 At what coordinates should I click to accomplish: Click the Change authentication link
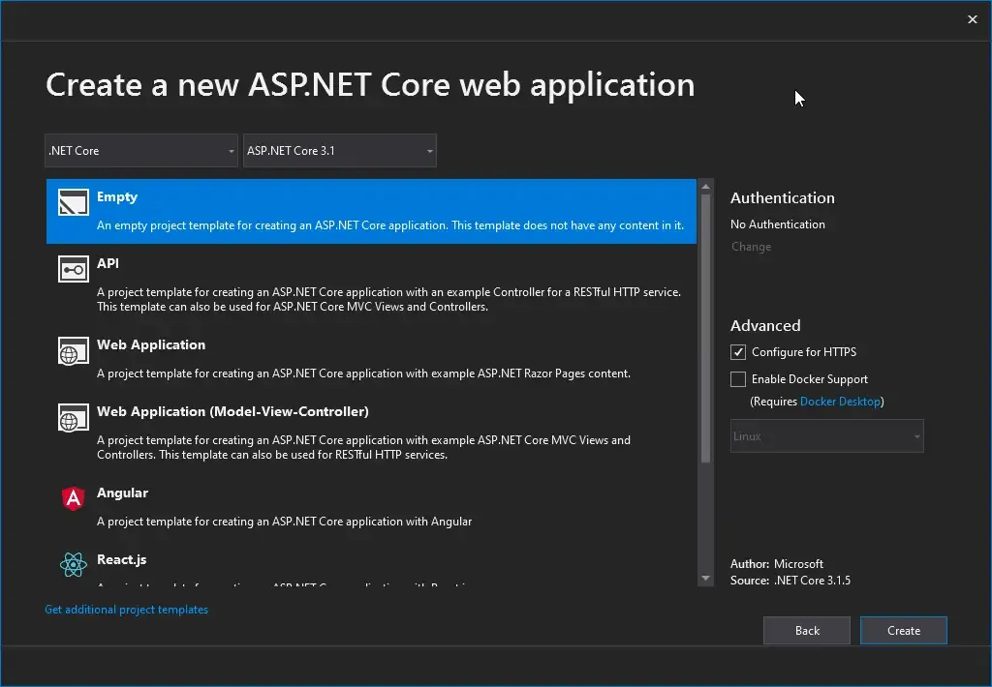coord(751,247)
